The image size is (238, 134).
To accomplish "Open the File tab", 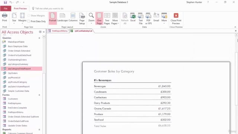I will click(x=6, y=9).
